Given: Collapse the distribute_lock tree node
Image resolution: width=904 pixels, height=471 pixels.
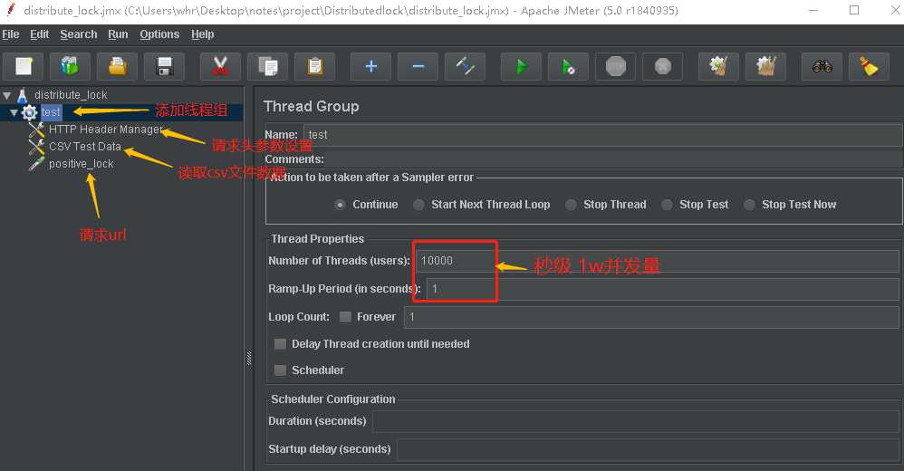Looking at the screenshot, I should [x=7, y=95].
